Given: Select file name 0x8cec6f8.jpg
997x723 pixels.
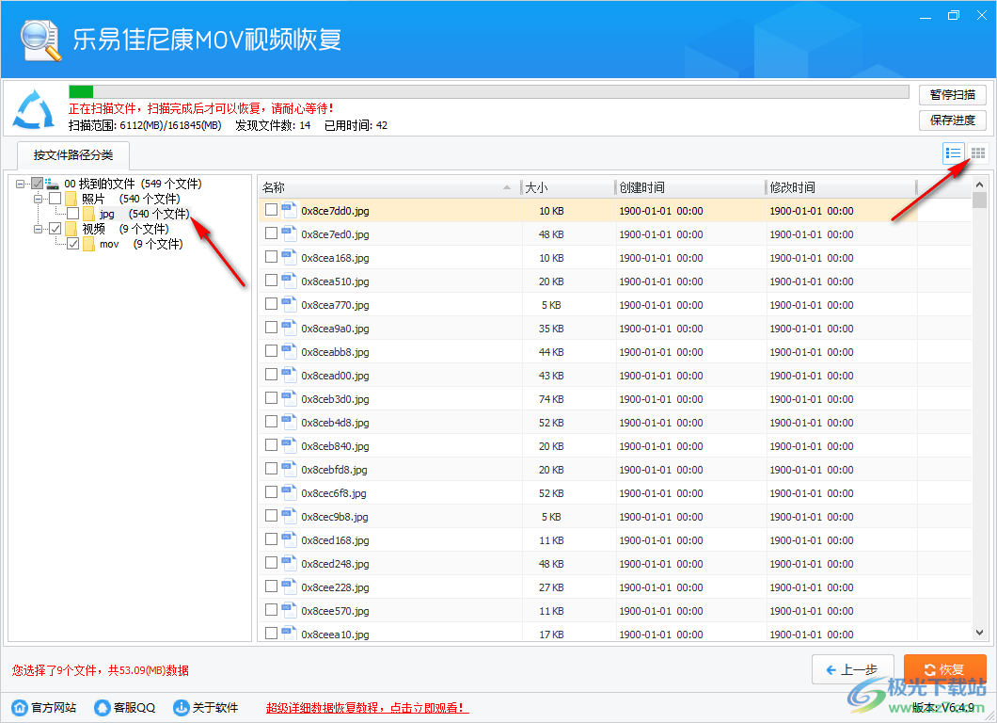Looking at the screenshot, I should (x=334, y=493).
